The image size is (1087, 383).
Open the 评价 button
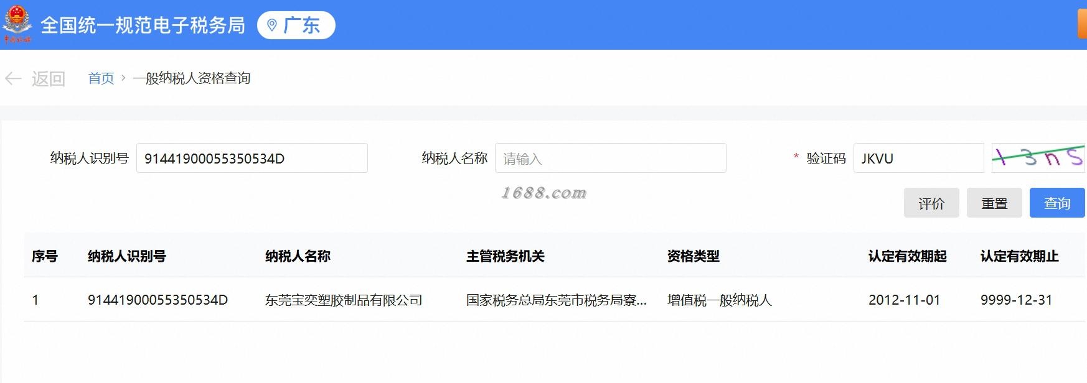pos(931,203)
